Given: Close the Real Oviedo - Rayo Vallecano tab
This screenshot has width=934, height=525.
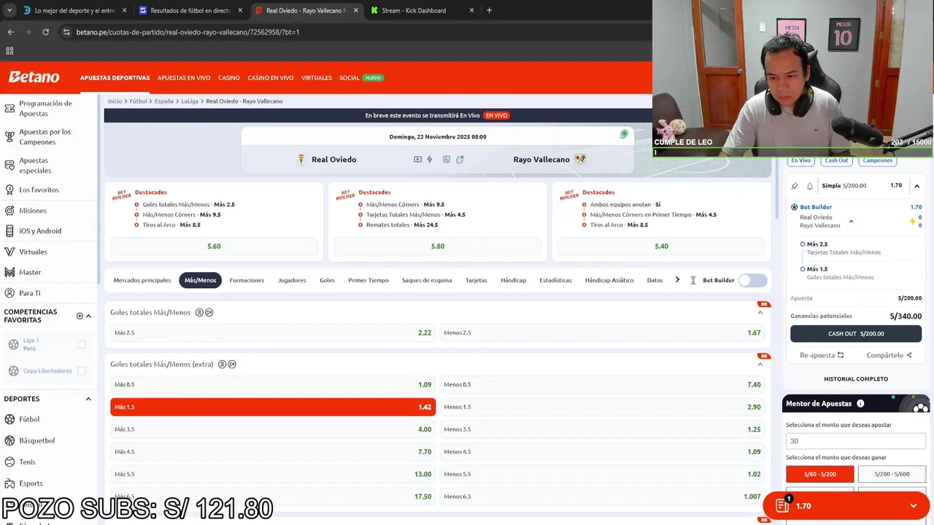Looking at the screenshot, I should click(355, 10).
